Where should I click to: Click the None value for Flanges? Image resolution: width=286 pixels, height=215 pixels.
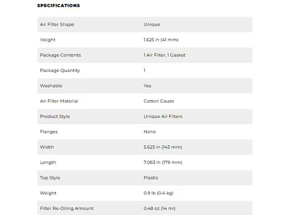point(150,132)
